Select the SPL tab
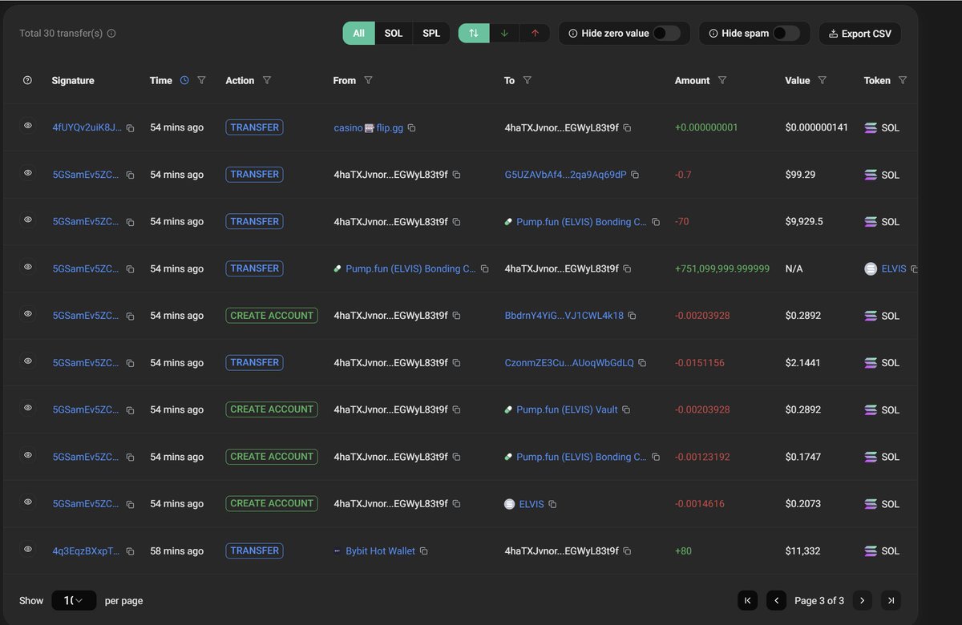The image size is (962, 625). 431,33
